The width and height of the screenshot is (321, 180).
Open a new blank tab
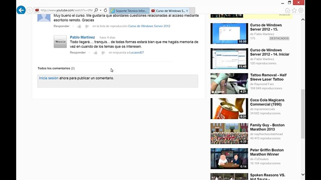click(193, 11)
